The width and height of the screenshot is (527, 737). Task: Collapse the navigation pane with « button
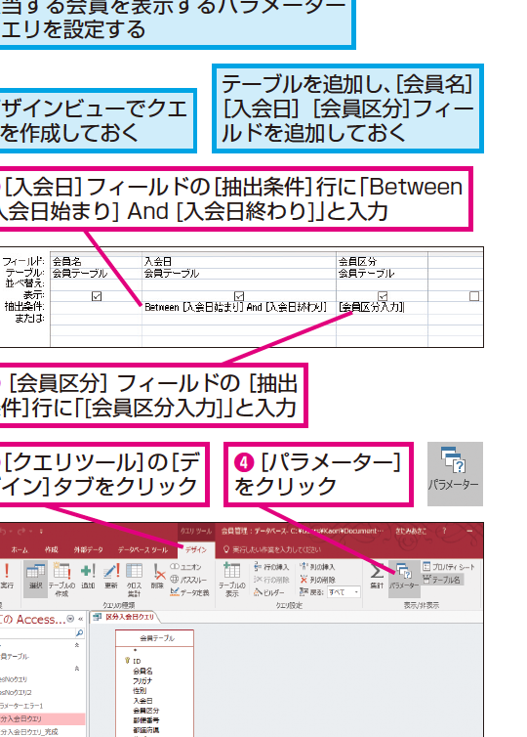(x=81, y=619)
